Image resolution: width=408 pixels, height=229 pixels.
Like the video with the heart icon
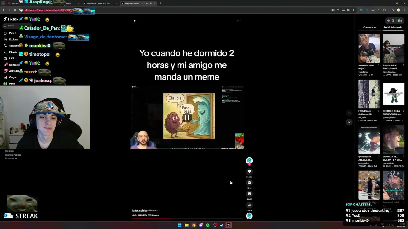(x=249, y=171)
